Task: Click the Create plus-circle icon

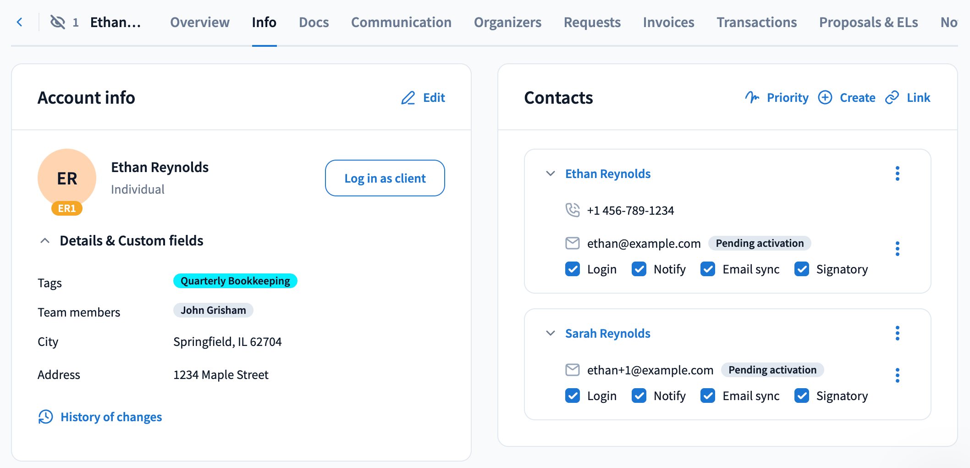Action: 825,98
